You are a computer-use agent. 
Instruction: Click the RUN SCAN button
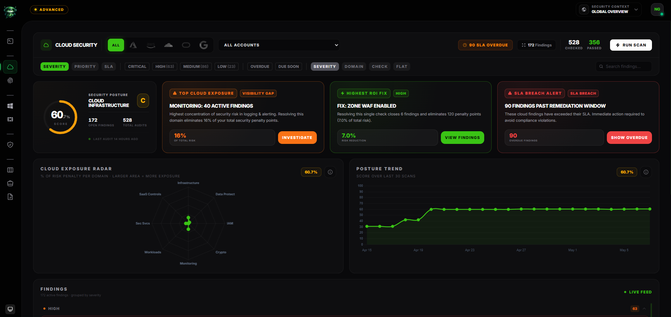[x=631, y=45]
